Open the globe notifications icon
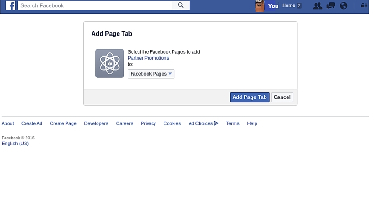 [343, 6]
